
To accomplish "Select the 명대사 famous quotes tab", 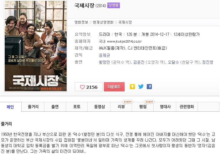I will pos(165,107).
